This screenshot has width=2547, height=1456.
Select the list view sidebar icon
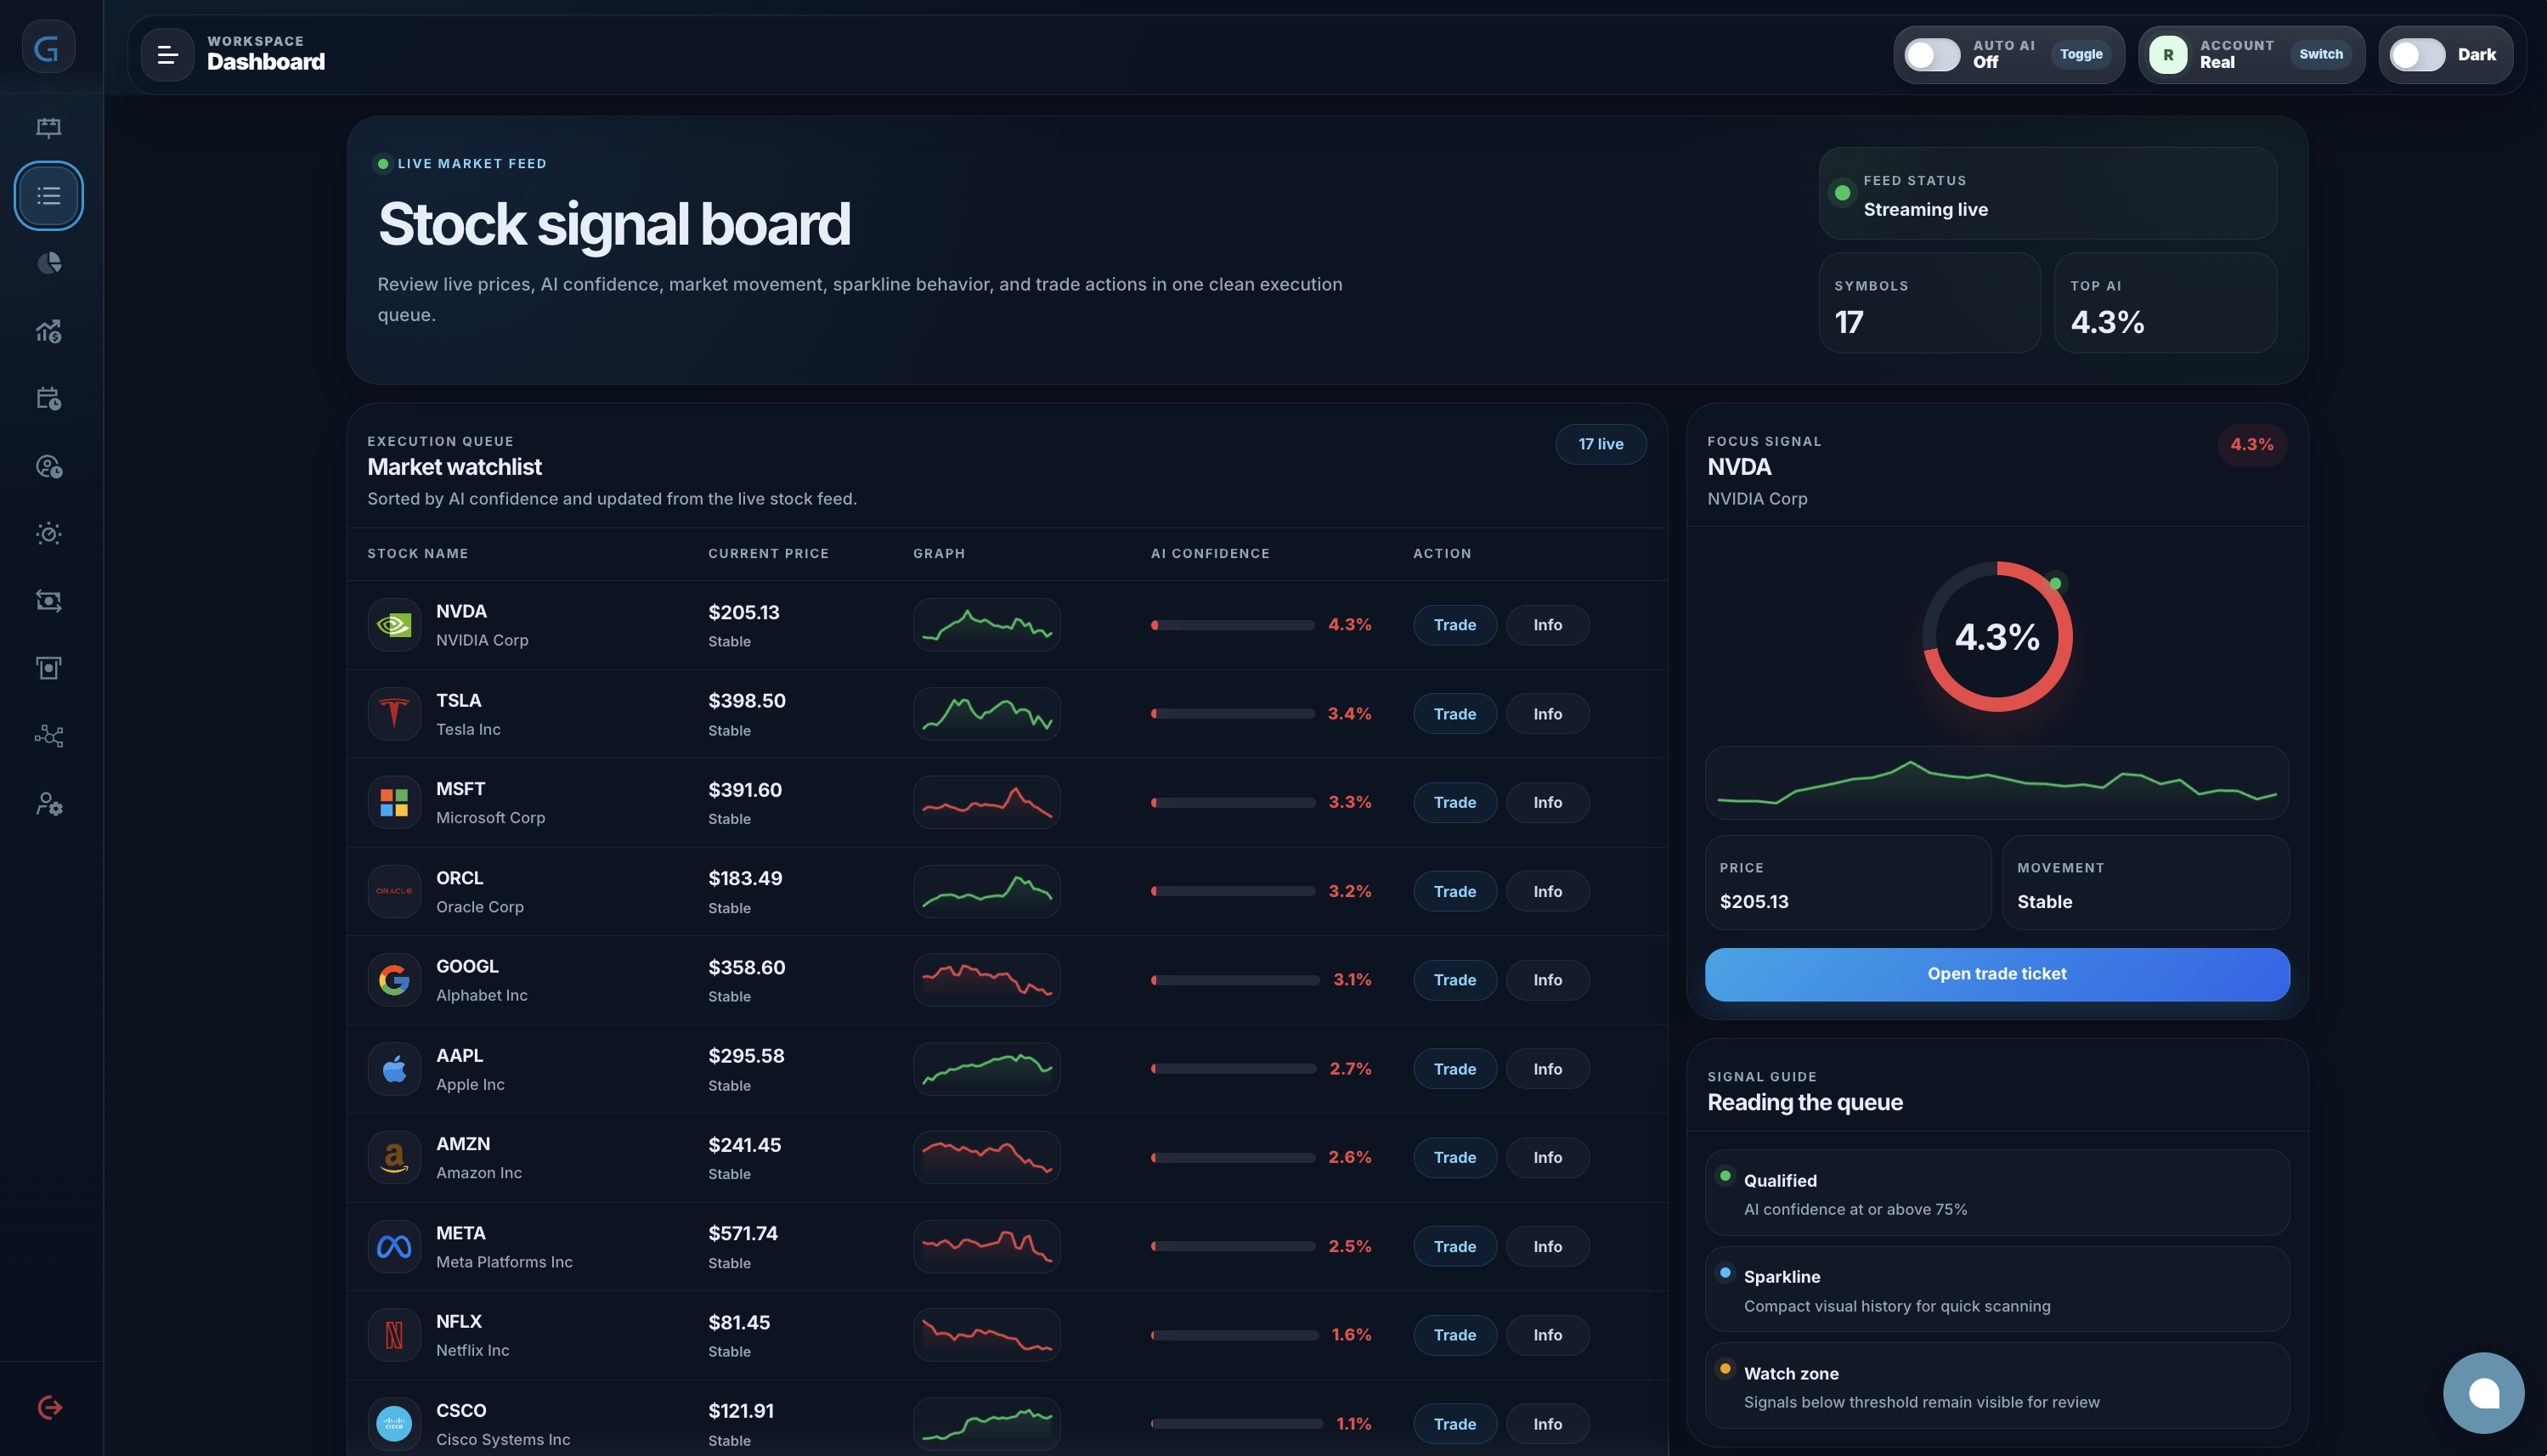(x=49, y=195)
